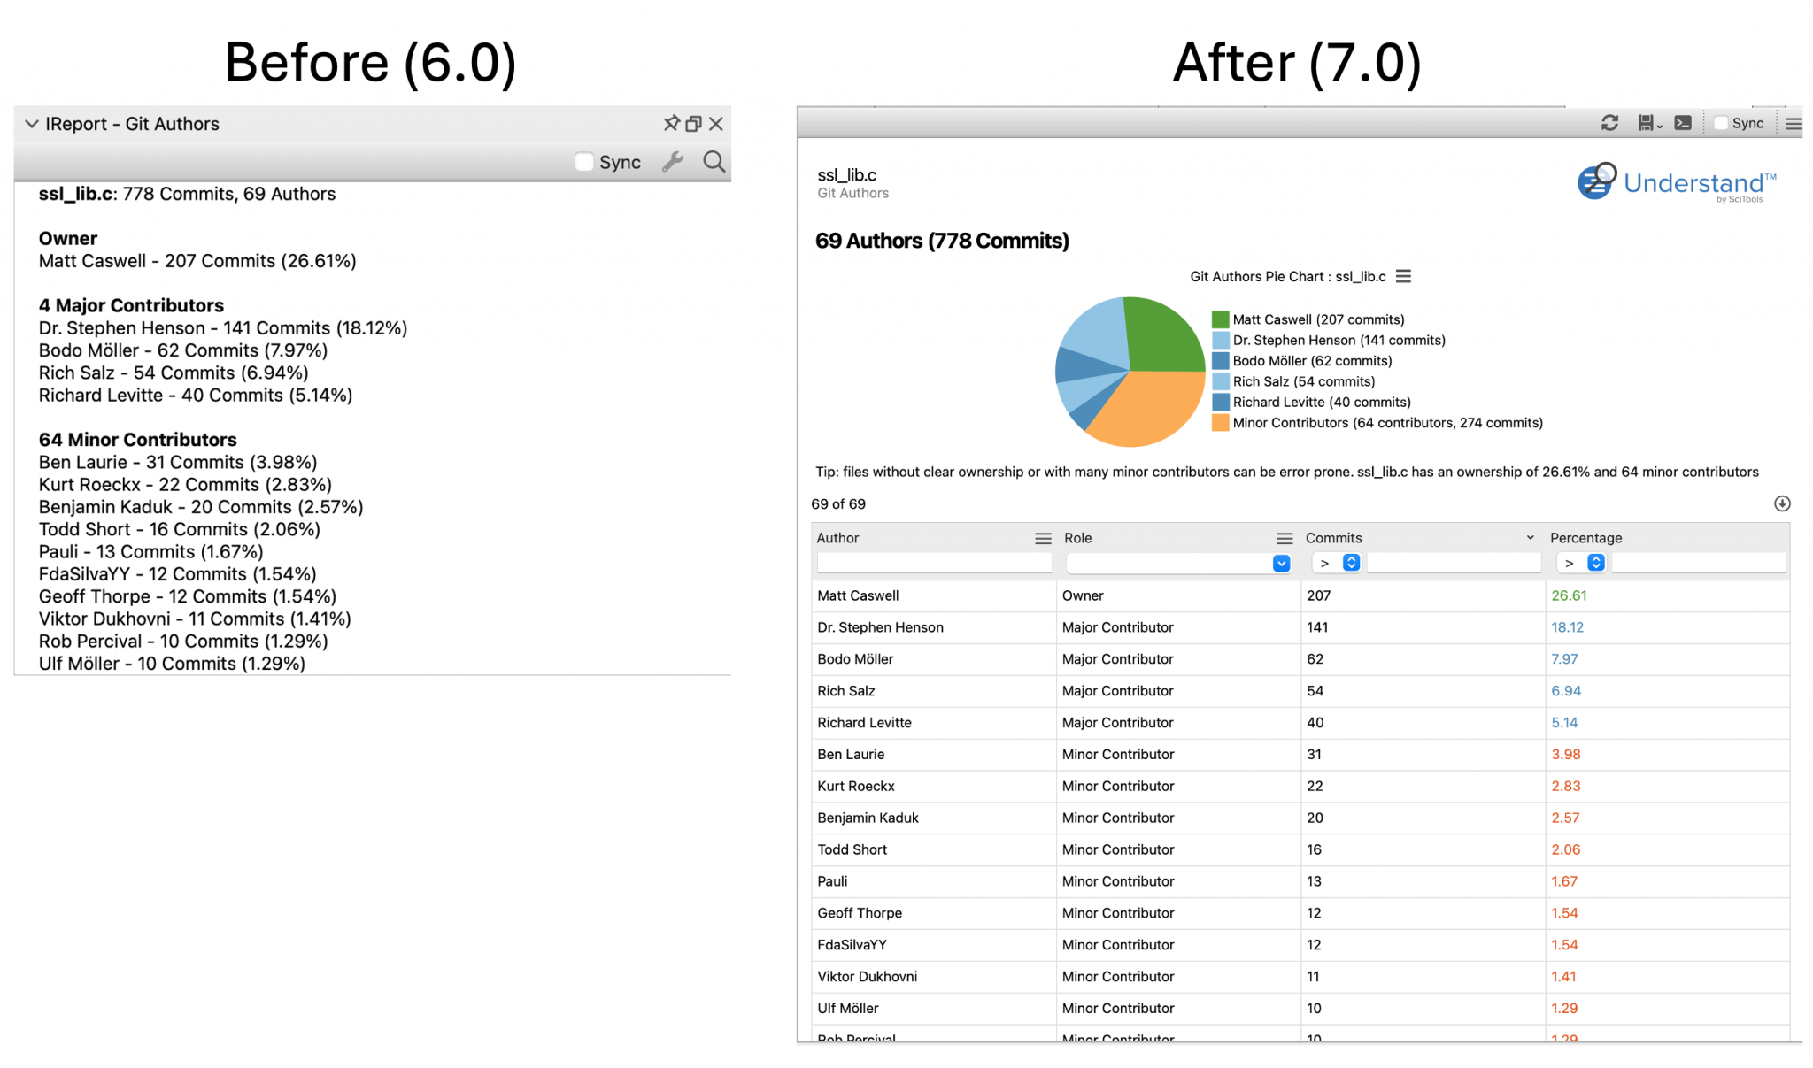The height and width of the screenshot is (1068, 1813).
Task: Enable Sync in the 7.0 report toolbar
Action: [x=1720, y=123]
